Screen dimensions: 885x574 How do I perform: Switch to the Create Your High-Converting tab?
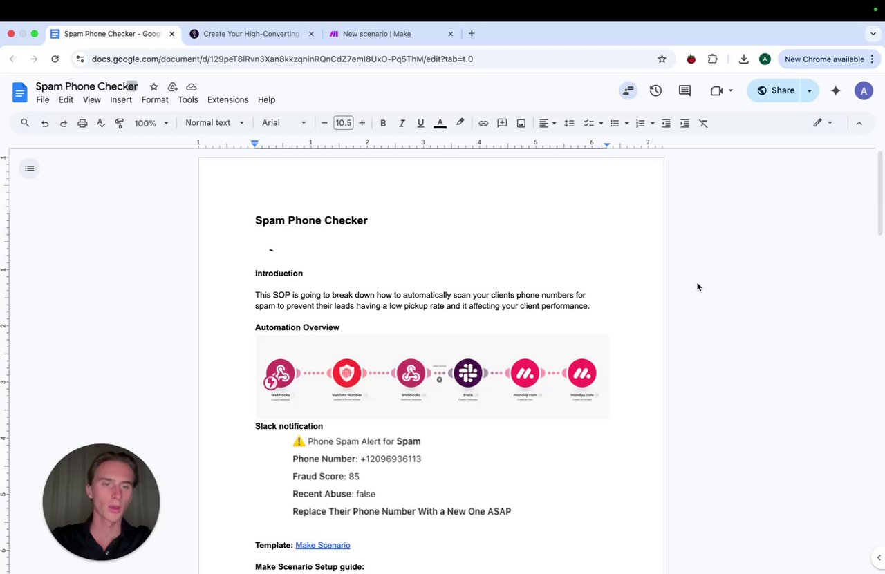pyautogui.click(x=252, y=34)
